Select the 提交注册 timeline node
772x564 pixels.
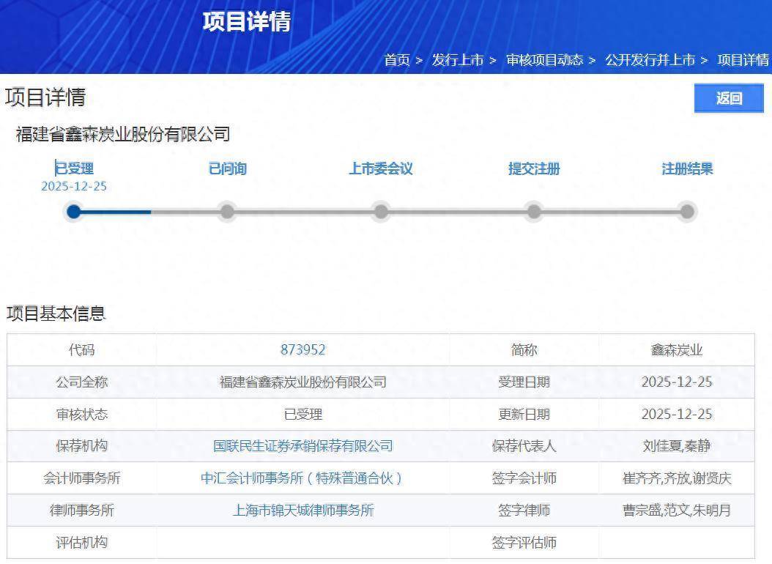pyautogui.click(x=534, y=212)
